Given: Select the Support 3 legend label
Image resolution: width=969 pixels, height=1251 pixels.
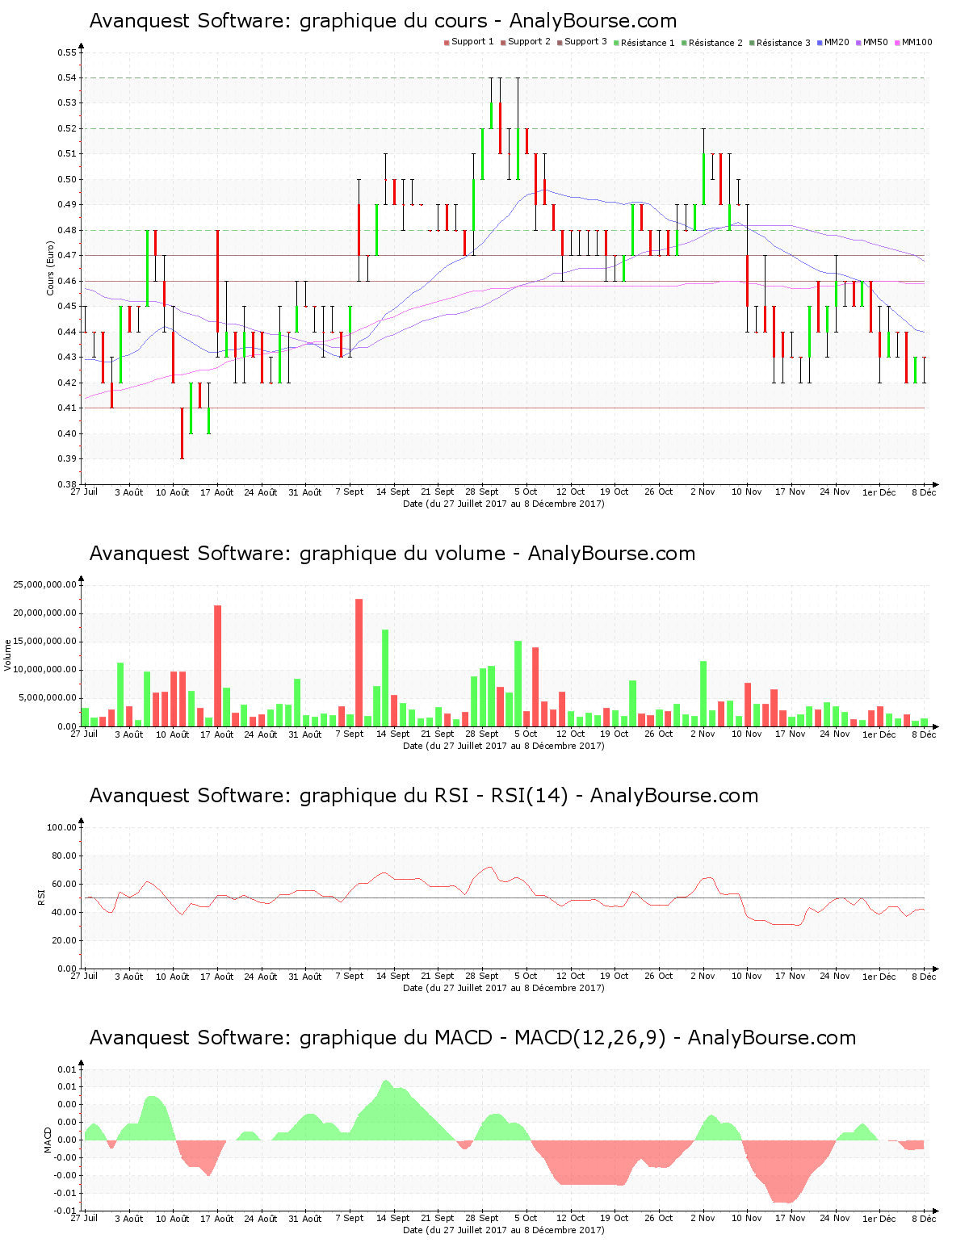Looking at the screenshot, I should 585,42.
